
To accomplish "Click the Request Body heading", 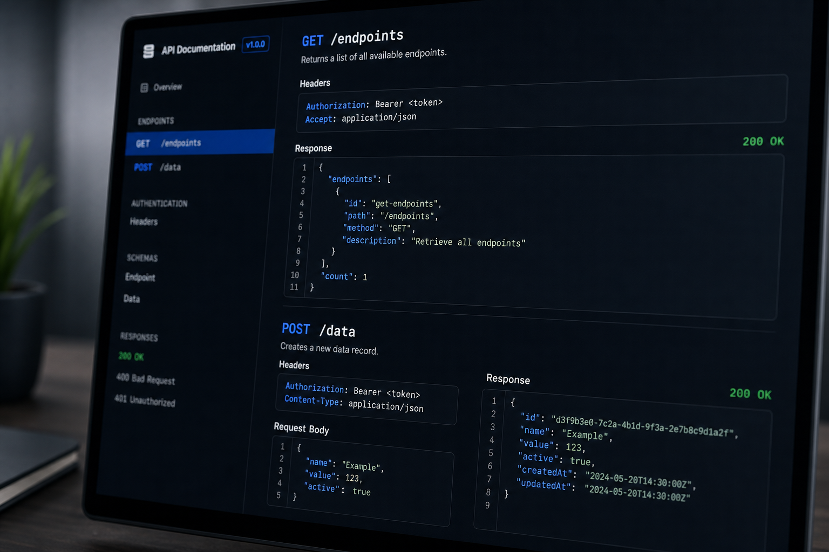I will coord(301,429).
